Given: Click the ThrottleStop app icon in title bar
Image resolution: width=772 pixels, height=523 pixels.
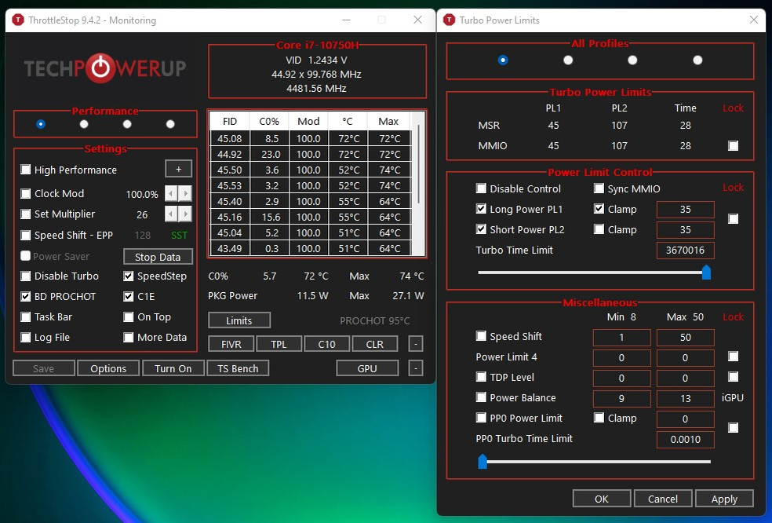Looking at the screenshot, I should point(18,20).
